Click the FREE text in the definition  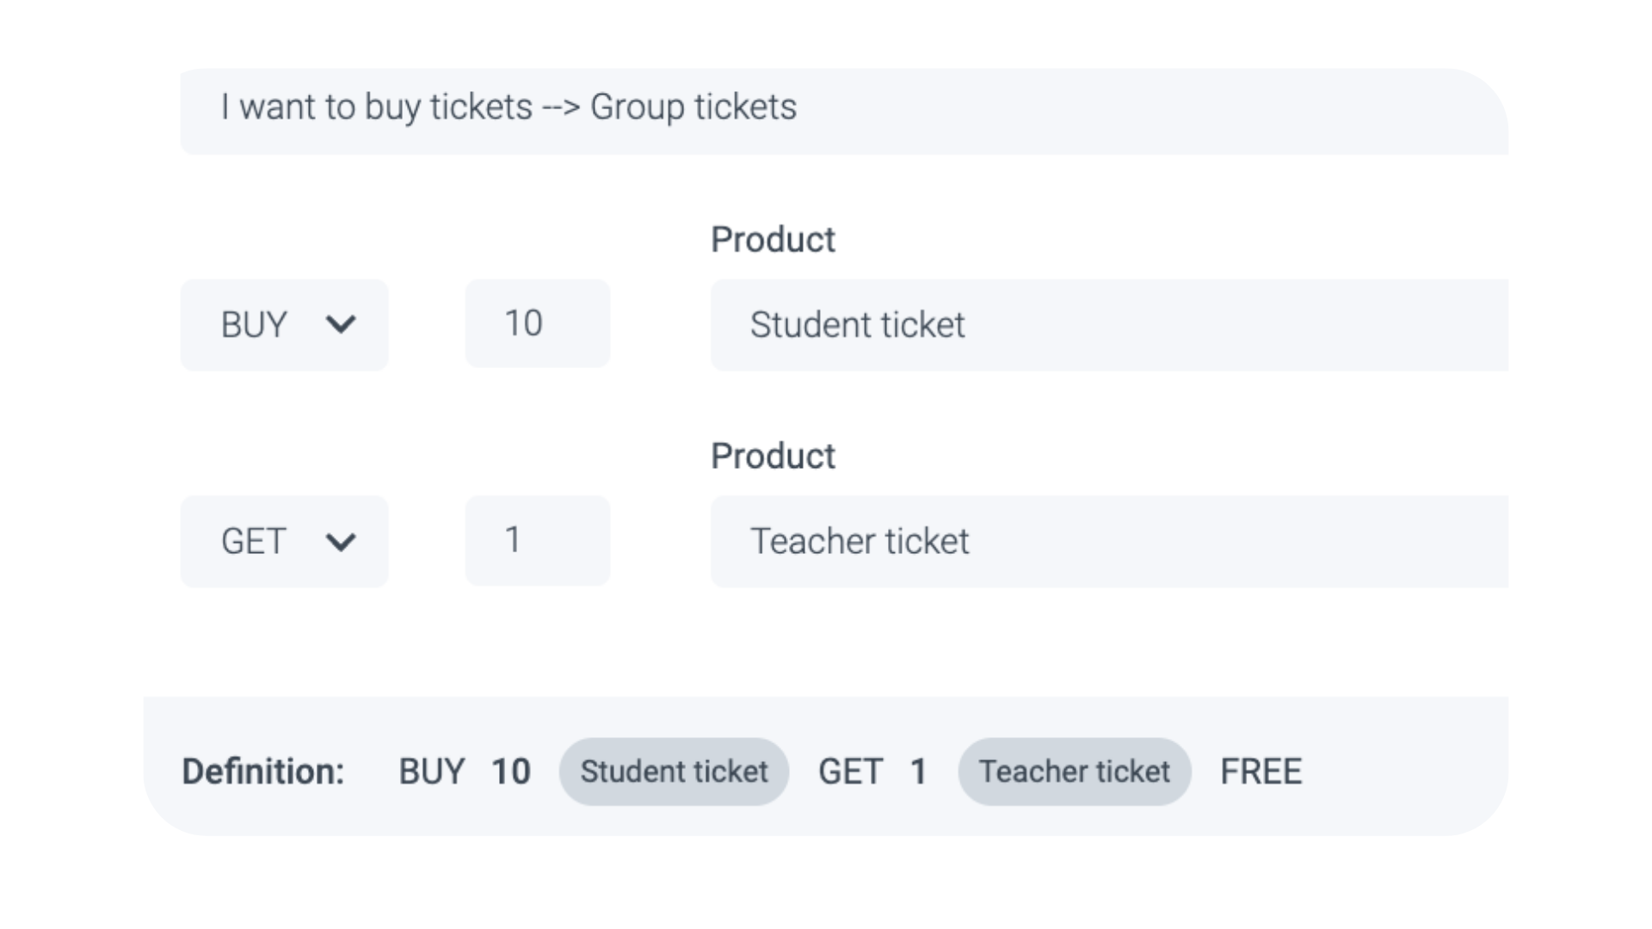(x=1261, y=772)
